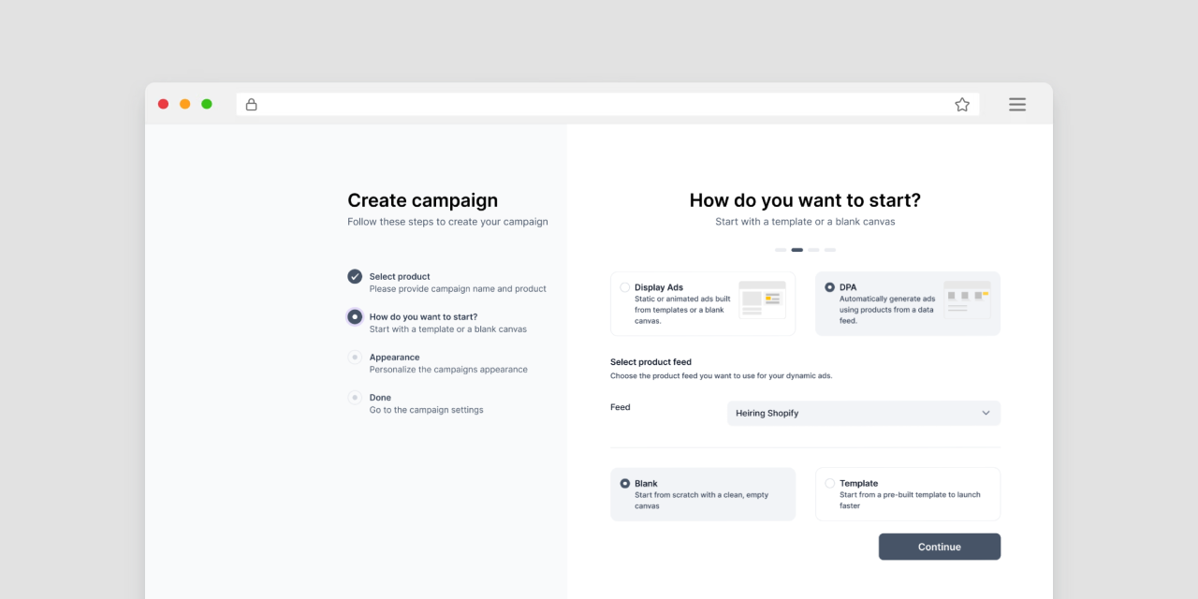Click the checkmark icon on Select product step
1198x599 pixels.
tap(355, 276)
